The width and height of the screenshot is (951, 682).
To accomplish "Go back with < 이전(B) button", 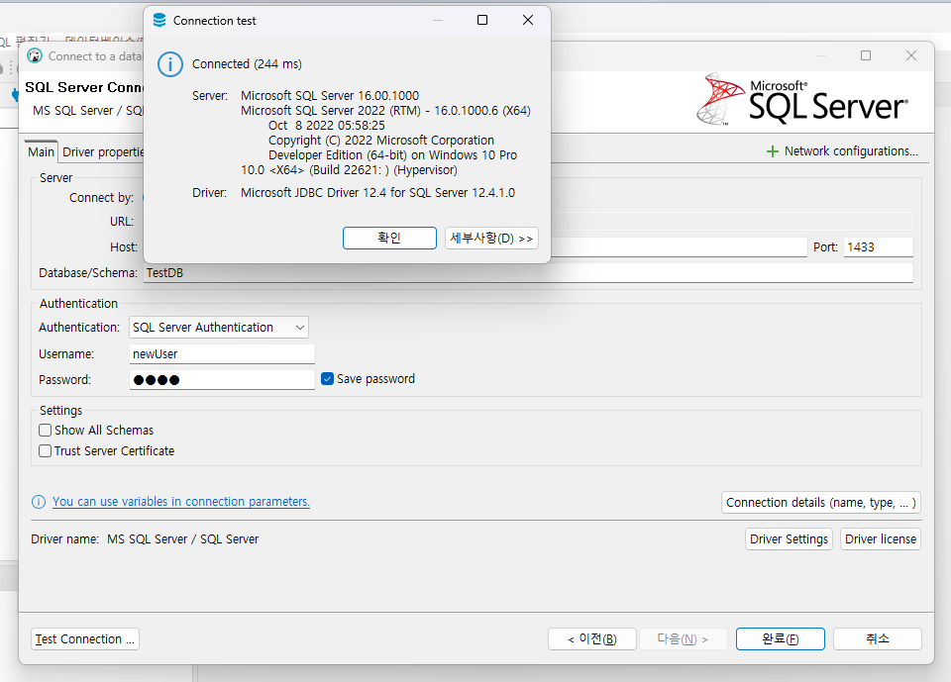I will coord(592,639).
